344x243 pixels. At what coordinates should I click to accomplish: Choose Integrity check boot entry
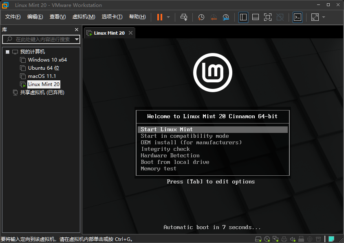tap(165, 149)
